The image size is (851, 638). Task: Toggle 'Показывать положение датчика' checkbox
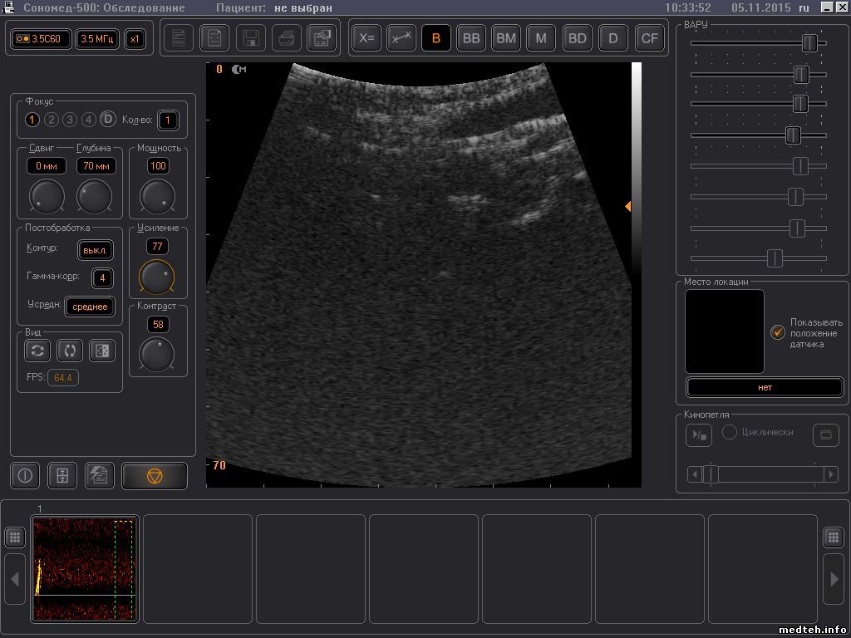point(778,332)
